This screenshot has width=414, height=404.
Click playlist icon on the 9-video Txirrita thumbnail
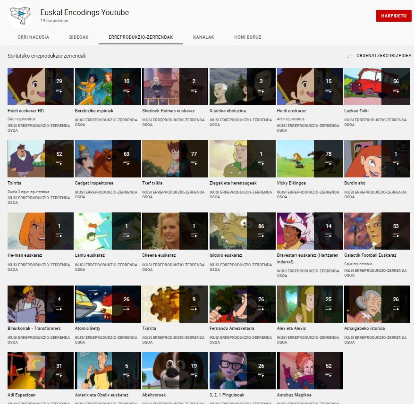click(x=194, y=309)
